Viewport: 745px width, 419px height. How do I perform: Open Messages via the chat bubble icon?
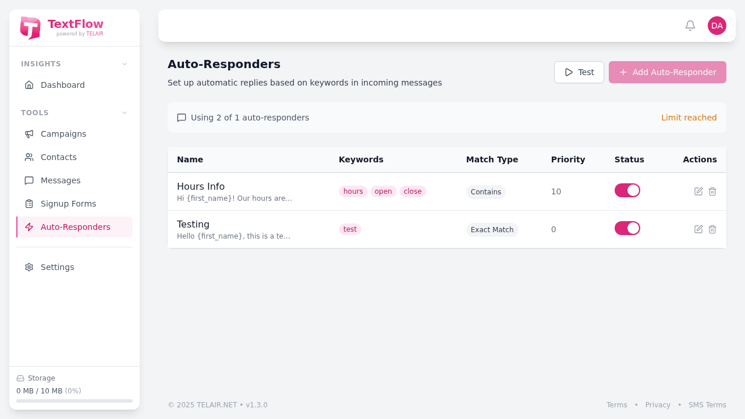click(x=29, y=180)
